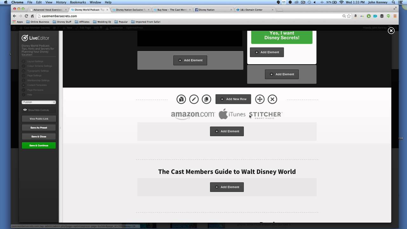Add Element under Cast Members Guide heading
Image resolution: width=407 pixels, height=229 pixels.
click(227, 187)
